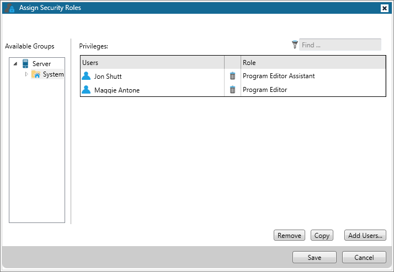This screenshot has width=394, height=272.
Task: Expand the System tree node
Action: [x=26, y=74]
